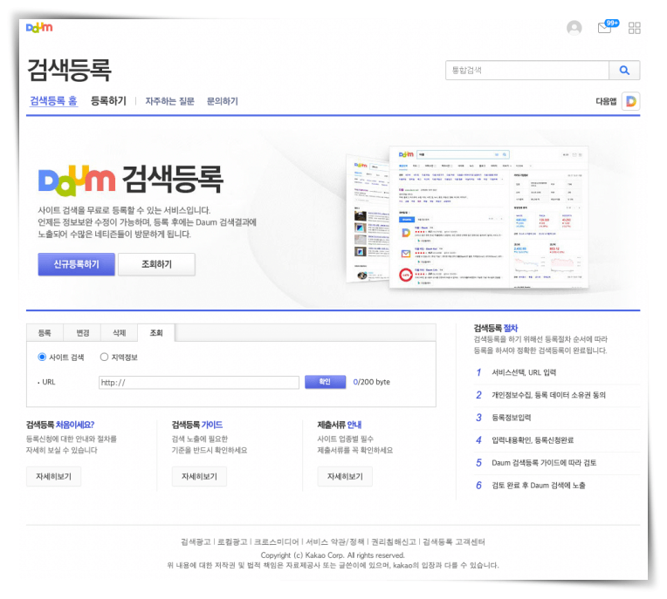
Task: Click the 제출서류 안내 heading
Action: (340, 425)
